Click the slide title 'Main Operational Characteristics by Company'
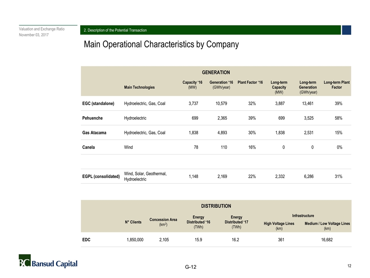 (161, 45)
